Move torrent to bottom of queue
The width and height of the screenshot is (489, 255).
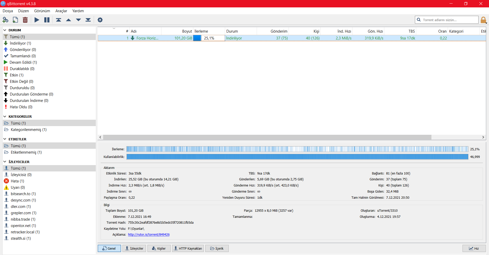tap(88, 20)
